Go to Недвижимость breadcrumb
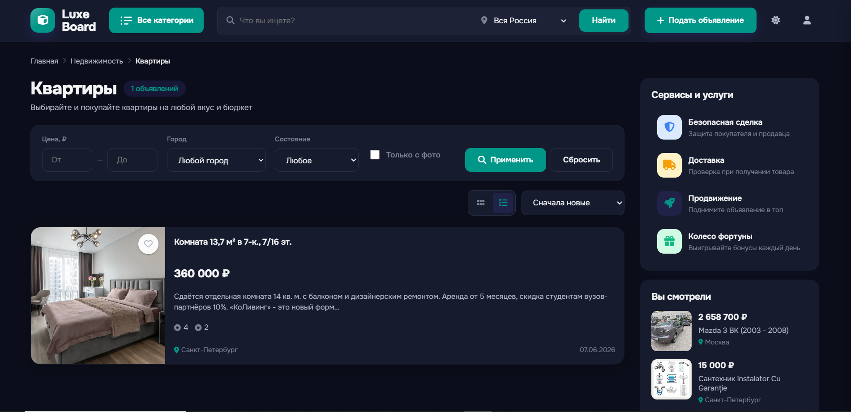Viewport: 851px width, 412px height. 97,61
